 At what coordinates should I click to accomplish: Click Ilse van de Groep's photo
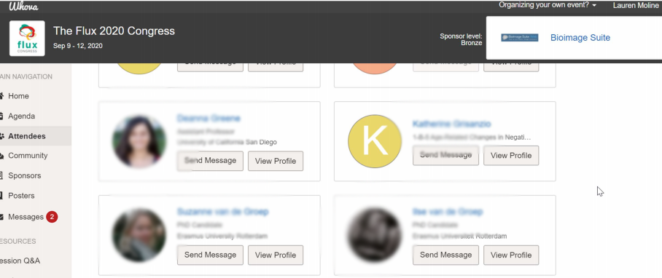(375, 235)
